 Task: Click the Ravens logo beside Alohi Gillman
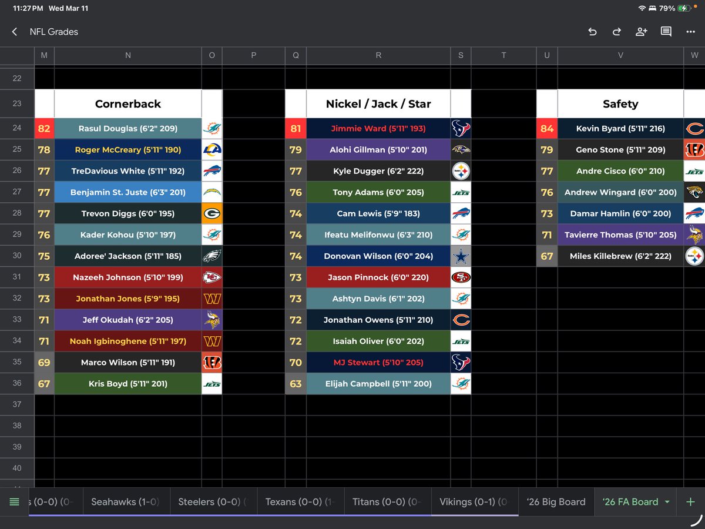coord(461,149)
